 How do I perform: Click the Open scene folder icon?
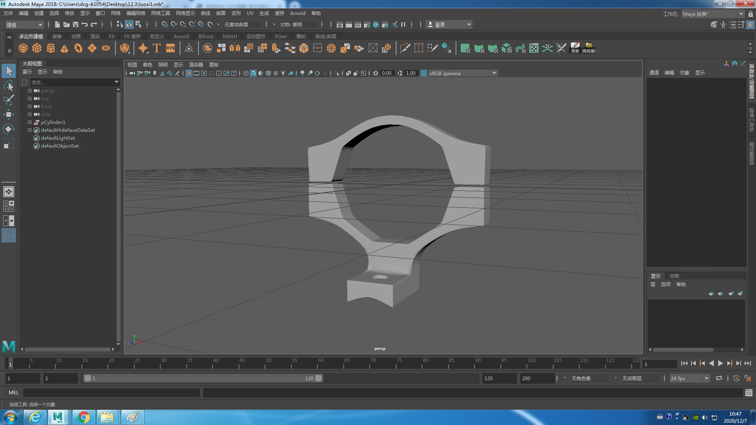tap(67, 24)
